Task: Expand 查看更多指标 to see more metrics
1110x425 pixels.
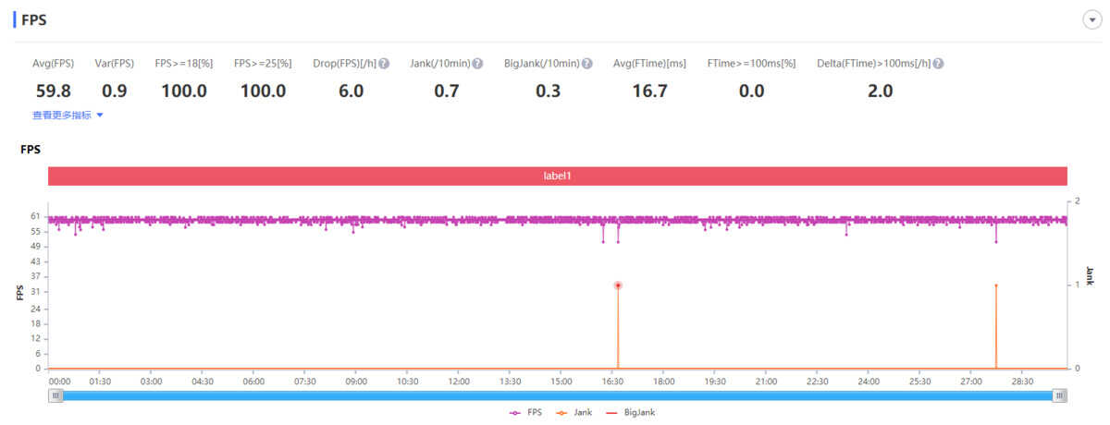Action: [x=68, y=115]
